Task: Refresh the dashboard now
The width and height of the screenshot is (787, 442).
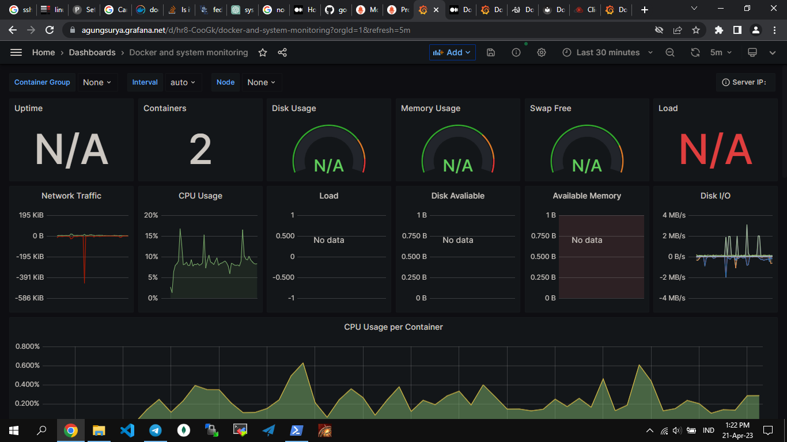Action: (x=695, y=52)
